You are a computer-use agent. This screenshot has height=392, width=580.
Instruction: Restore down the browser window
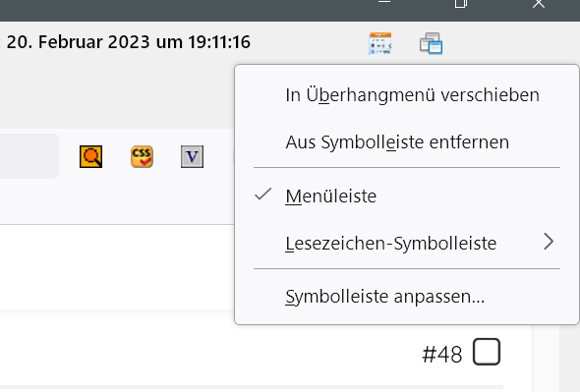pos(461,4)
